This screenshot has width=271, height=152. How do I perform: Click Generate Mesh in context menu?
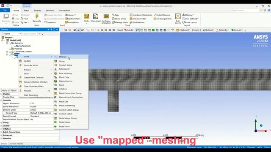(36, 65)
